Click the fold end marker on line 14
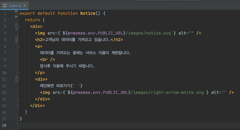 (x=18, y=99)
